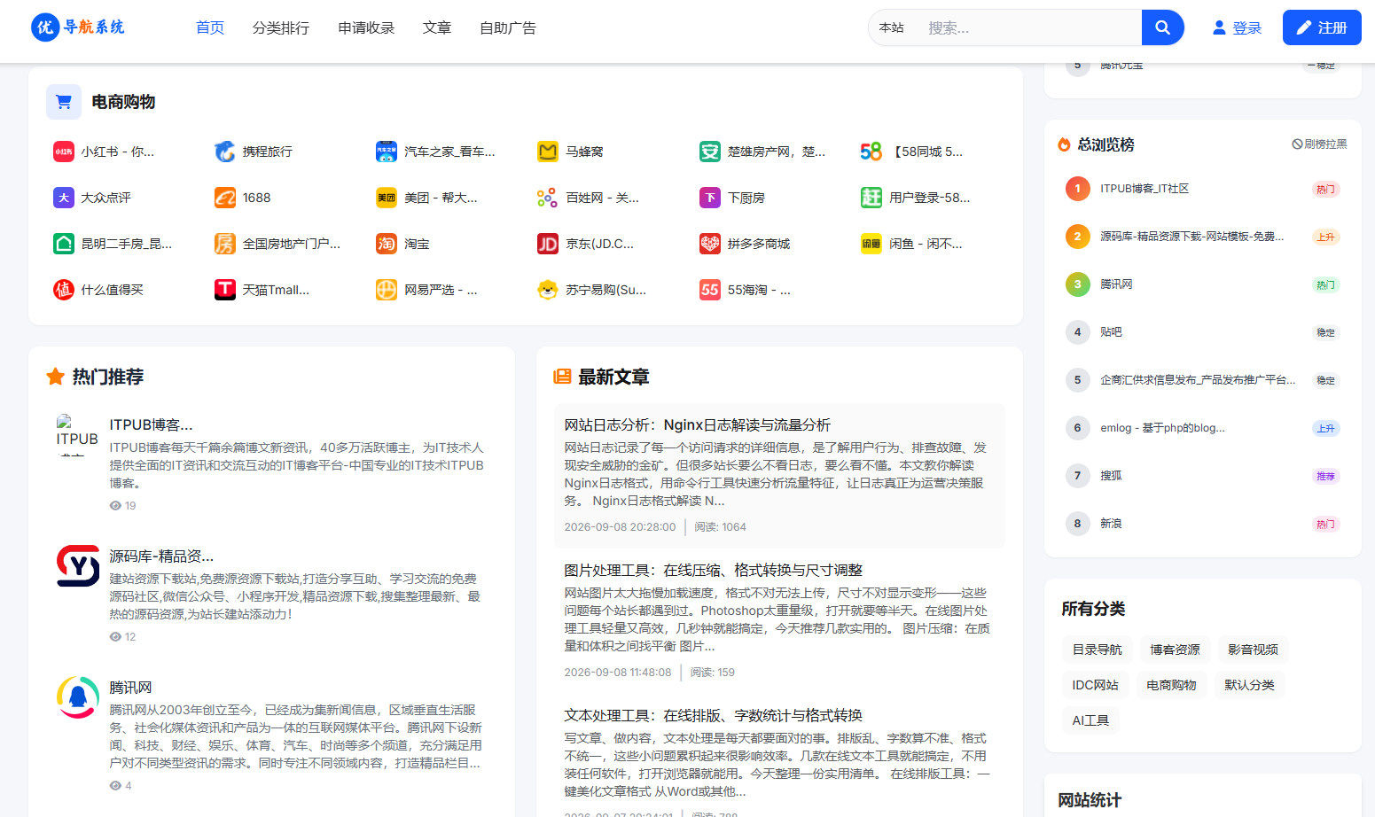The height and width of the screenshot is (817, 1375).
Task: Open article 图片处理工具：在线压缩
Action: pyautogui.click(x=713, y=570)
